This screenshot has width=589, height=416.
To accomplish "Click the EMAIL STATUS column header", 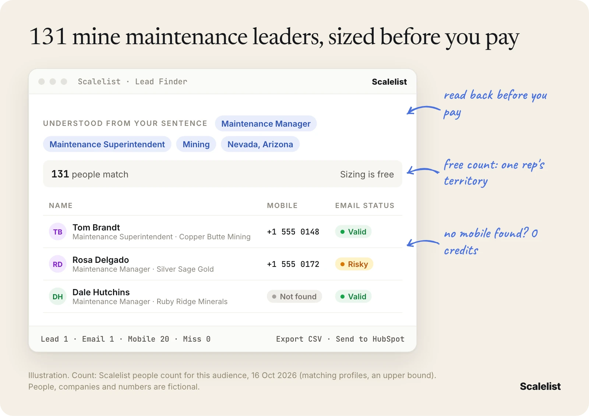I will [x=364, y=205].
